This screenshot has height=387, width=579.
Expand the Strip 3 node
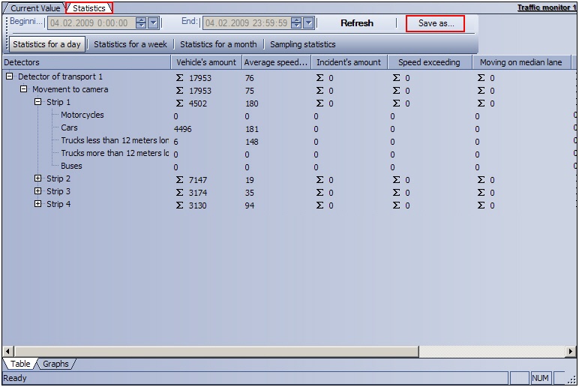[38, 191]
